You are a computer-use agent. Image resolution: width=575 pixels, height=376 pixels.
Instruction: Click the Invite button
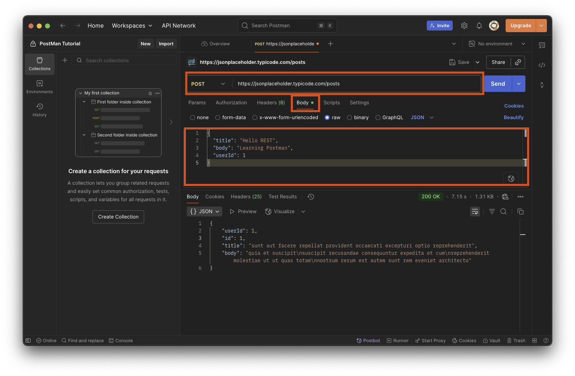(440, 26)
